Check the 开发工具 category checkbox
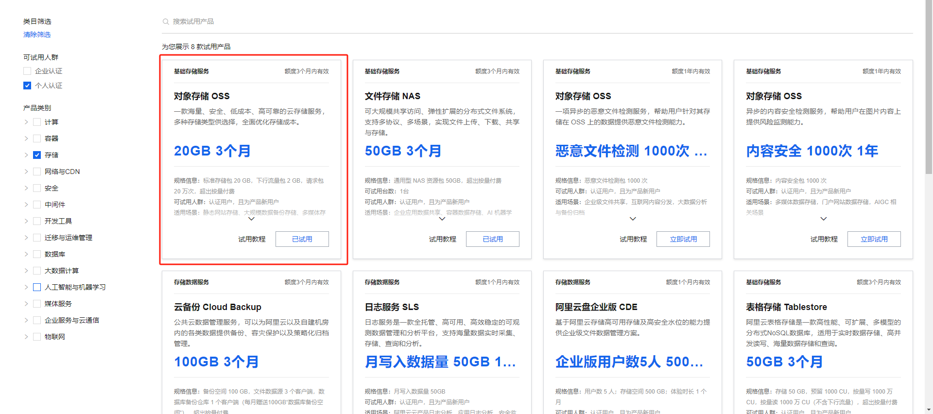The height and width of the screenshot is (414, 933). point(37,221)
